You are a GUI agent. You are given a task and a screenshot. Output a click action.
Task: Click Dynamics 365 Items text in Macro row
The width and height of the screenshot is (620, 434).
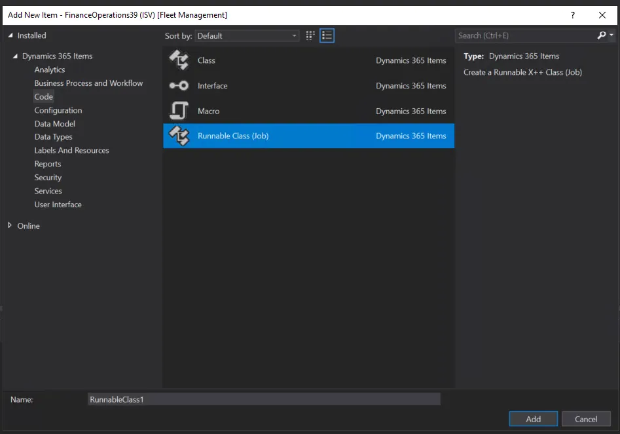[x=411, y=111]
